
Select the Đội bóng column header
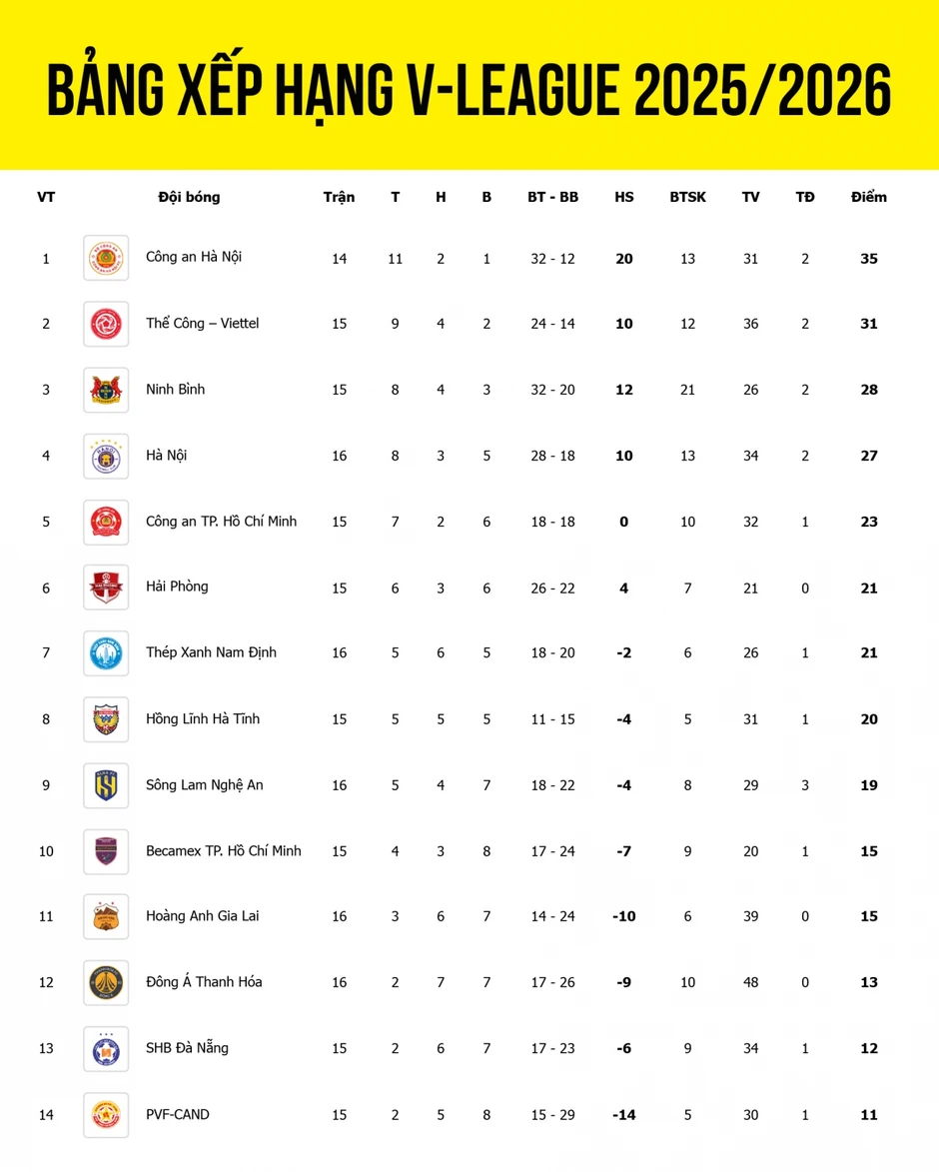[x=189, y=197]
